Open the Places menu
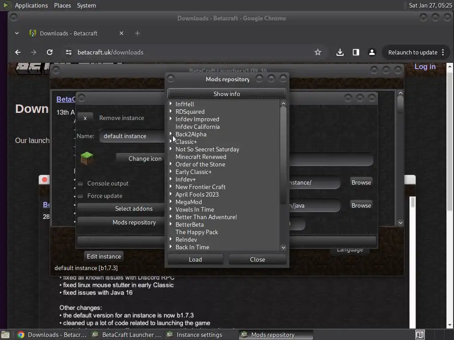This screenshot has height=340, width=454. point(62,5)
